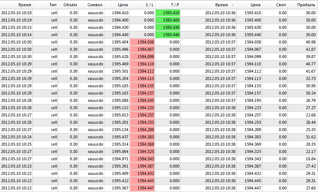The image size is (318, 192).
Task: Click open time 2012.05.10 10:25
Action: (x=16, y=144)
